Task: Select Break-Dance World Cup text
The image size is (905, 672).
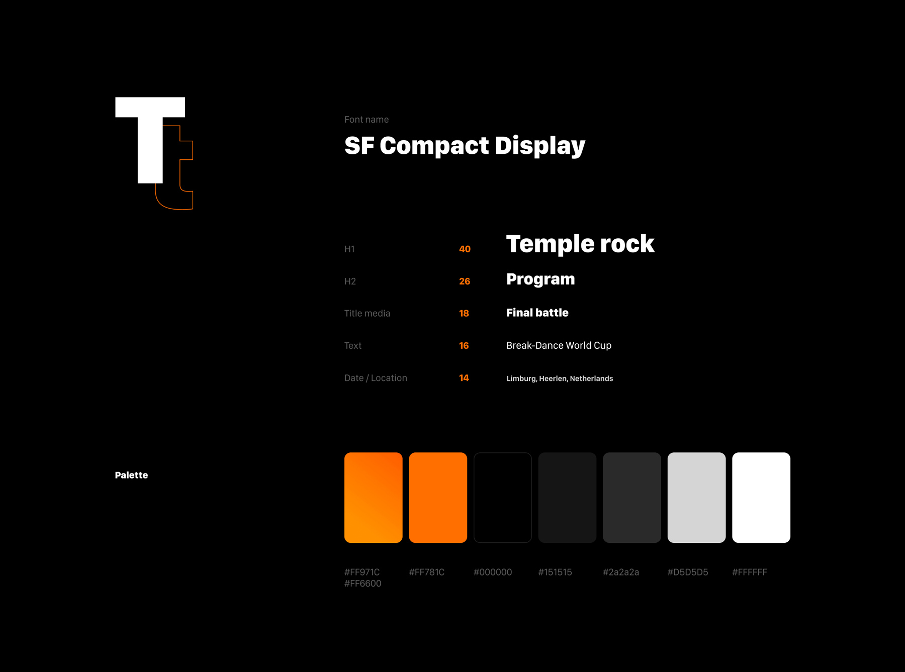Action: [559, 345]
